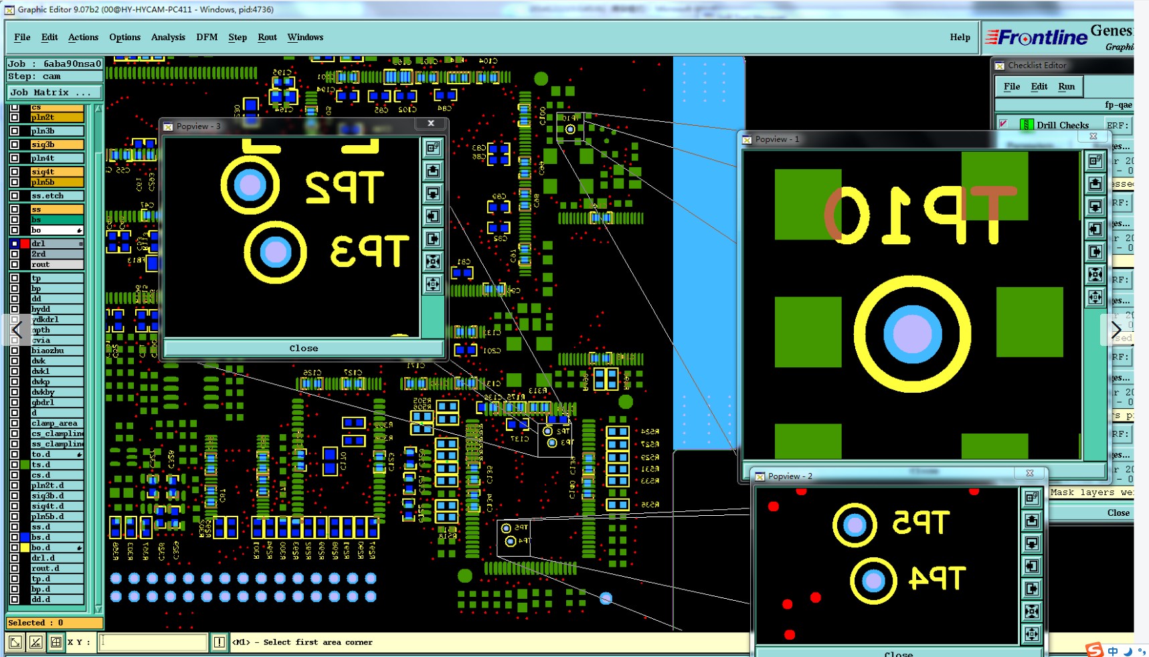
Task: Click the Popview 2 zoom-in icon
Action: point(1032,612)
